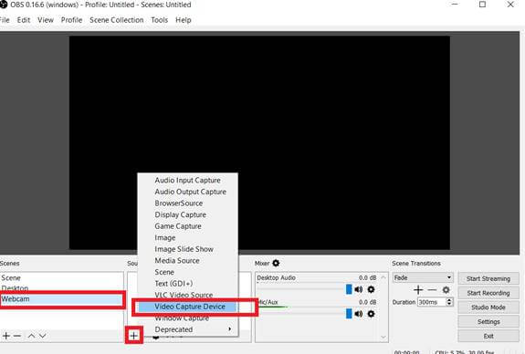Mute Desktop Audio speaker icon
This screenshot has width=525, height=354.
(x=359, y=289)
